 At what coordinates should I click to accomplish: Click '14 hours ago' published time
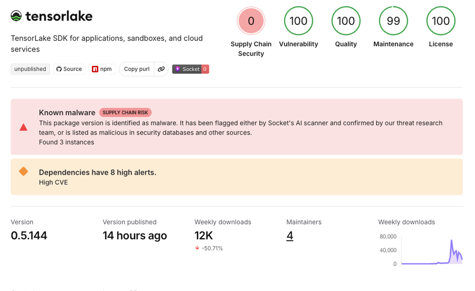click(x=135, y=236)
